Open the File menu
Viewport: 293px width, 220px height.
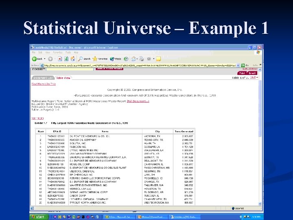pyautogui.click(x=34, y=53)
